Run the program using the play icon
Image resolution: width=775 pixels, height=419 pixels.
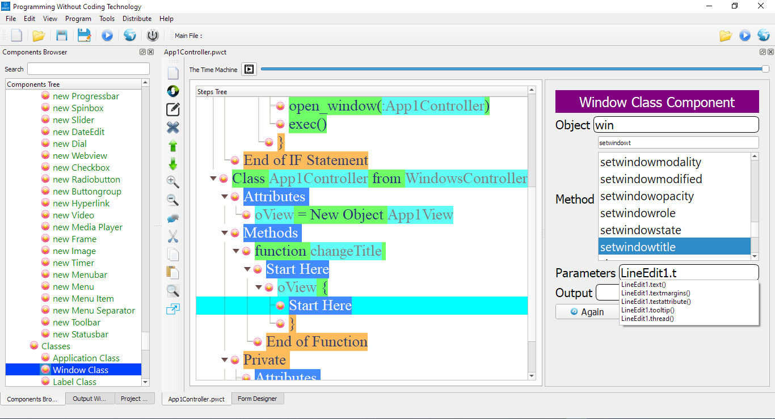point(107,35)
